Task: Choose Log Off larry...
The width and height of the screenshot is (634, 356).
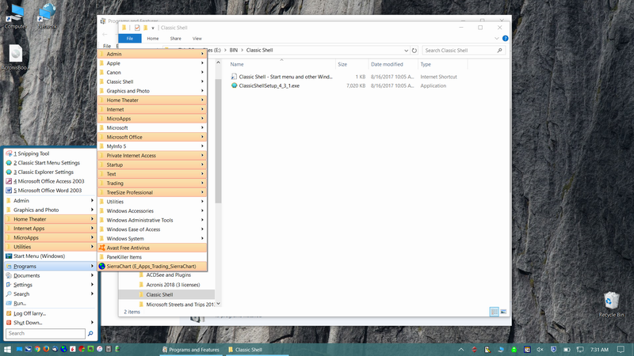Action: pyautogui.click(x=51, y=313)
